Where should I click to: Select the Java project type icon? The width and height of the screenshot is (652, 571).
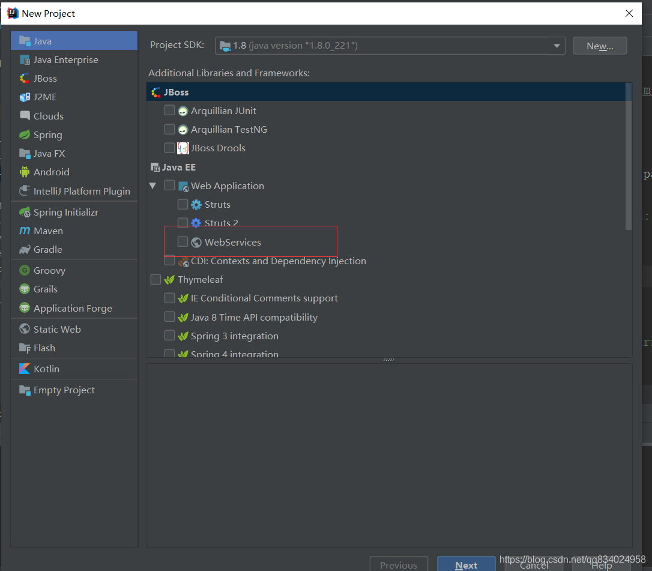pyautogui.click(x=25, y=41)
